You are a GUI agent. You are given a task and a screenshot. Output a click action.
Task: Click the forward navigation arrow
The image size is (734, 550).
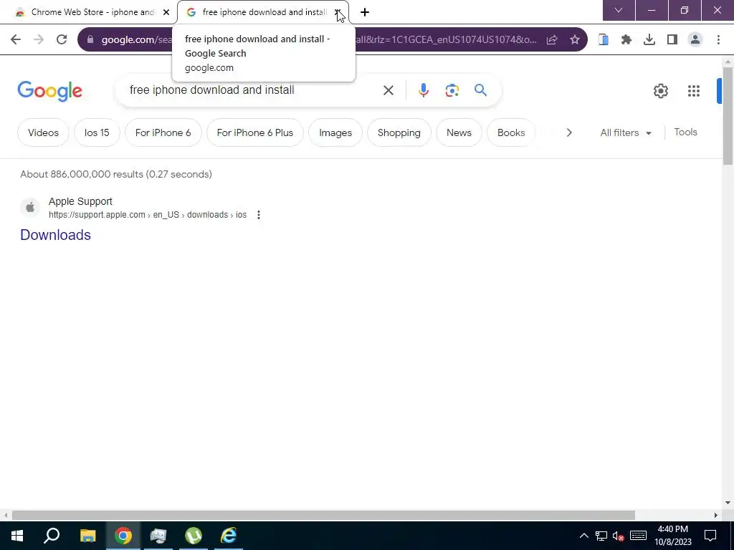click(39, 40)
